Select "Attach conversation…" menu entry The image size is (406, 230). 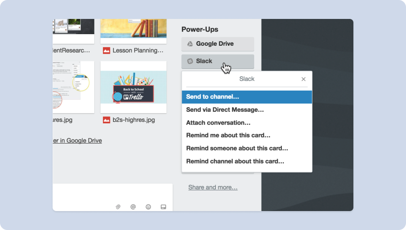coord(218,123)
